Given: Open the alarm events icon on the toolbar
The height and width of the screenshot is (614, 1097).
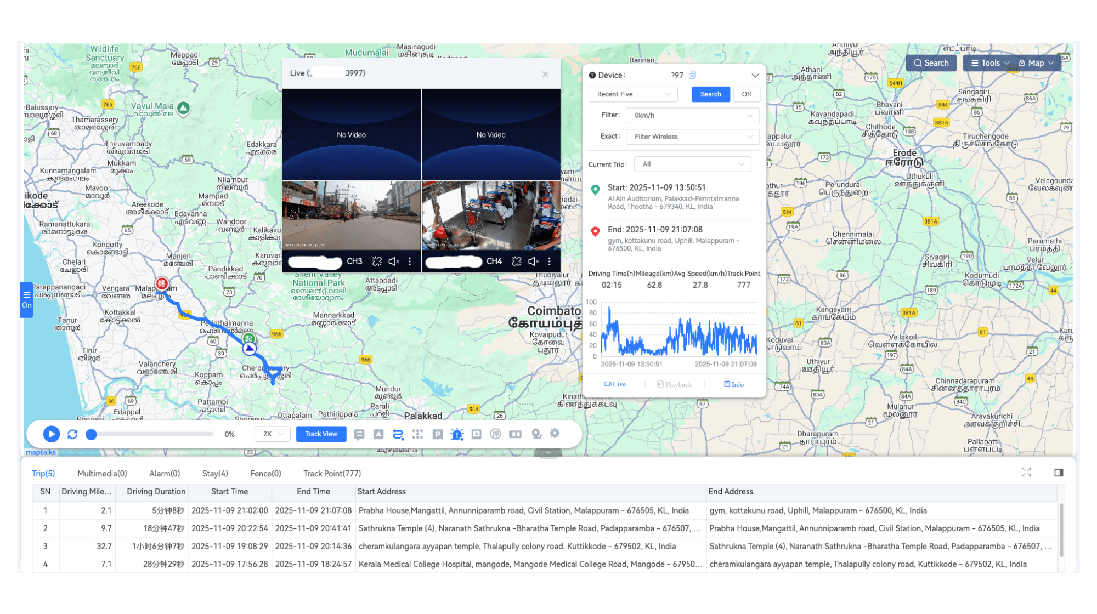Looking at the screenshot, I should [457, 434].
